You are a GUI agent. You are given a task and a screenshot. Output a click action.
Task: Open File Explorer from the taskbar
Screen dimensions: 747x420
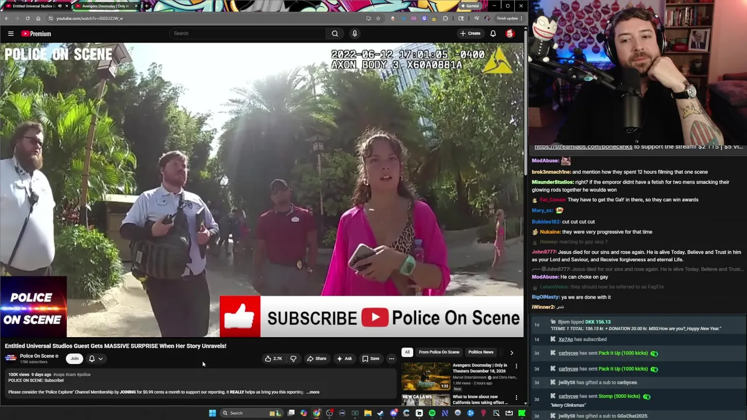click(x=368, y=413)
